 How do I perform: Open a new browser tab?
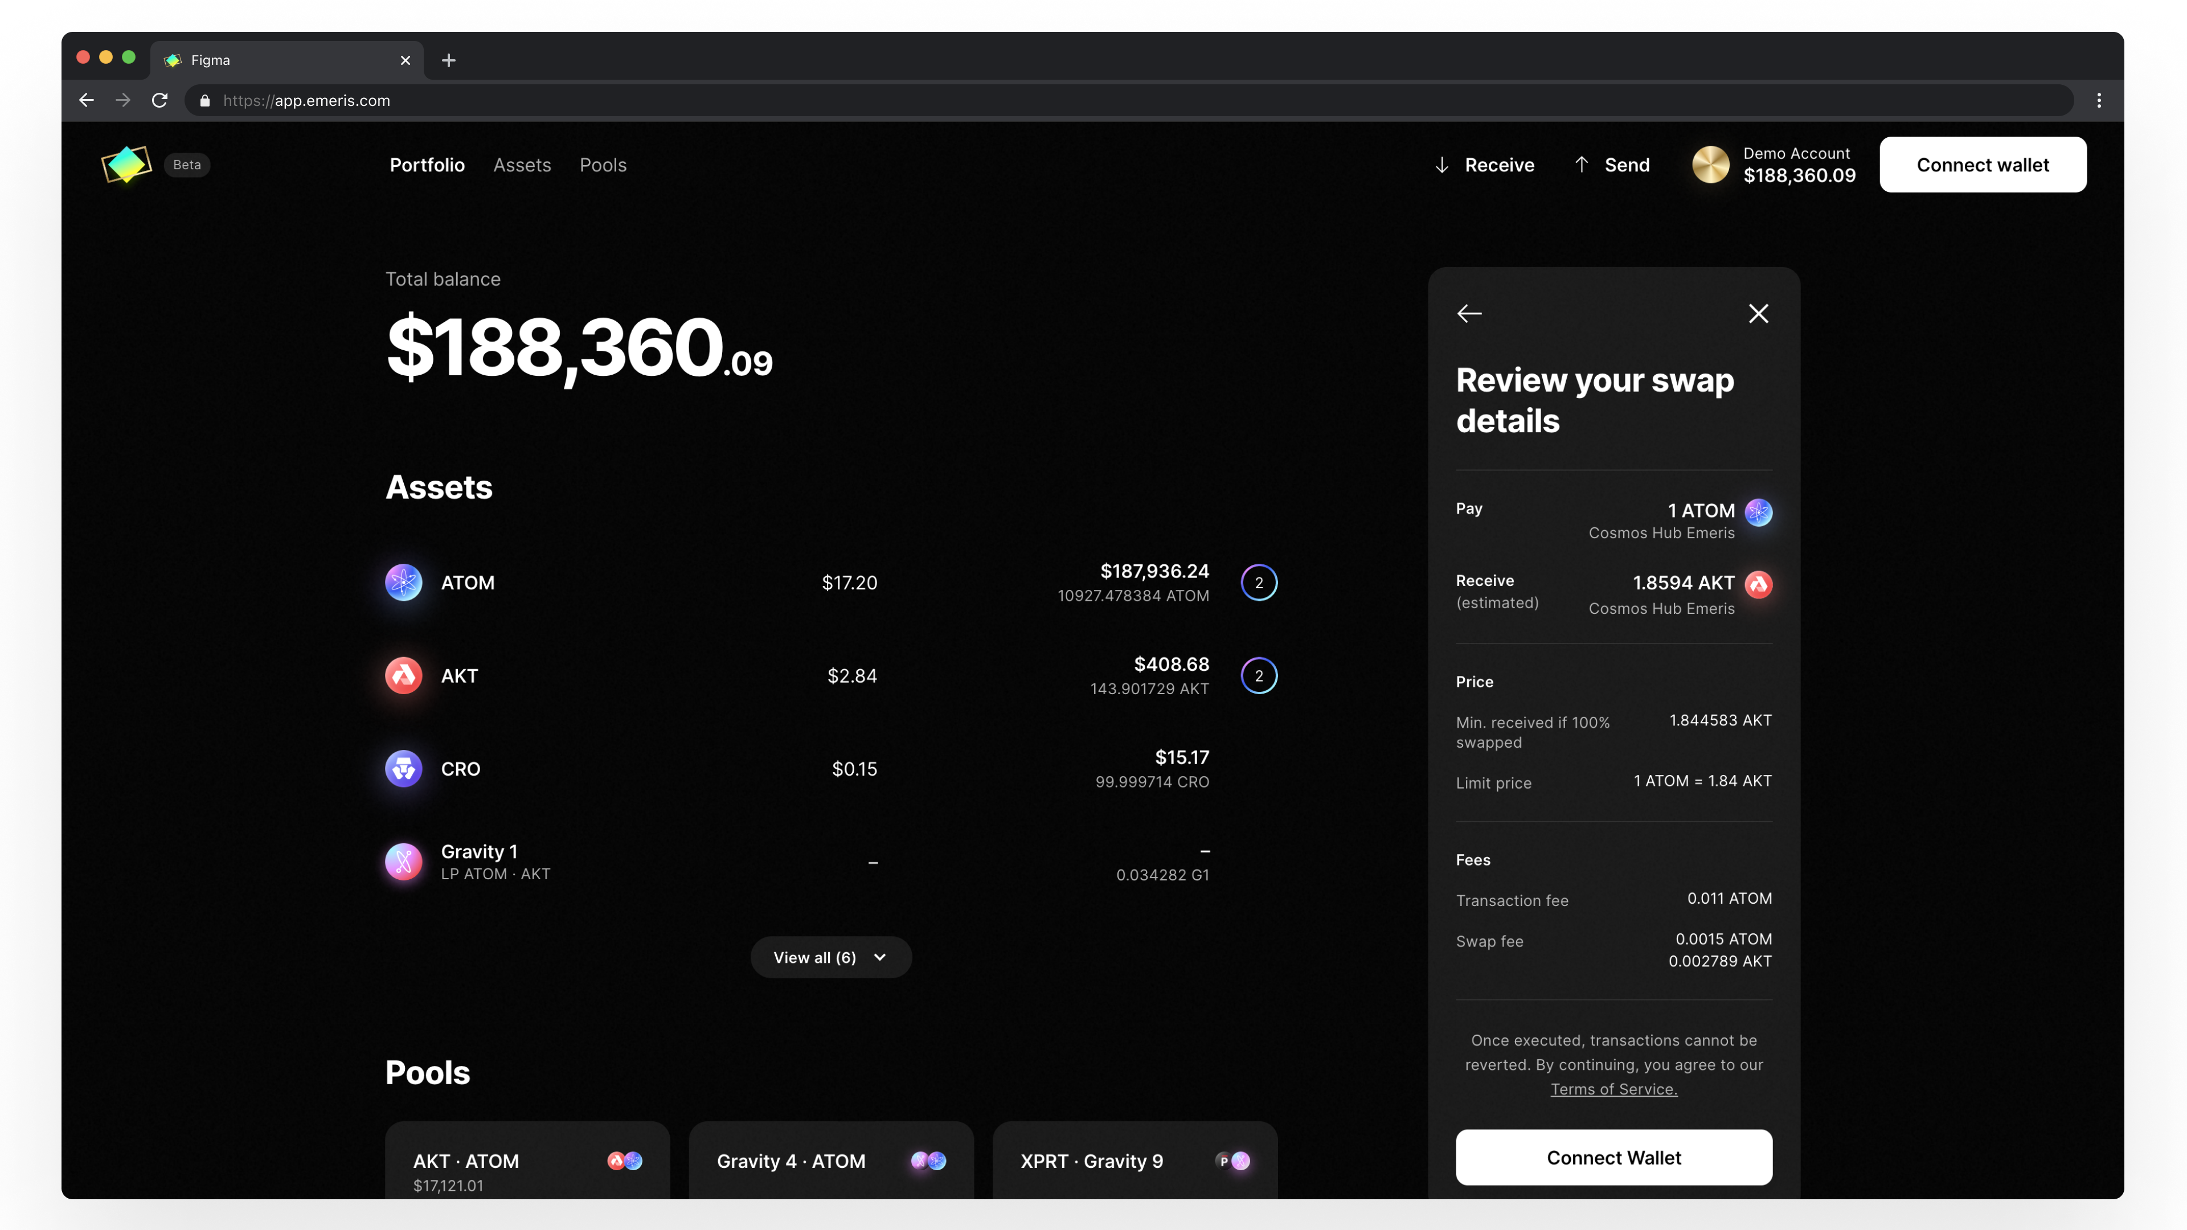click(449, 60)
